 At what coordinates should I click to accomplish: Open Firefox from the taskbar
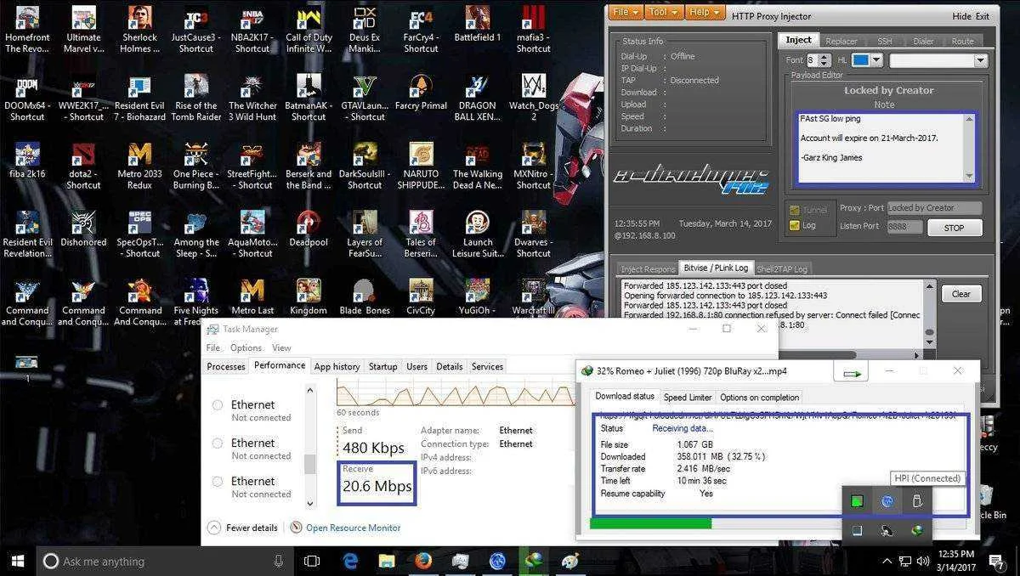[x=423, y=561]
